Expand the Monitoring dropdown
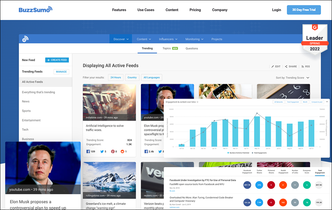Screen dimensions: 332x210 [x=194, y=39]
